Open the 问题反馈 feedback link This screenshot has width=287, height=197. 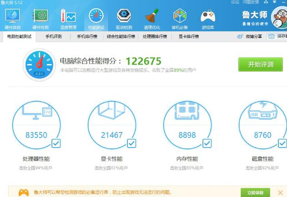pyautogui.click(x=251, y=2)
